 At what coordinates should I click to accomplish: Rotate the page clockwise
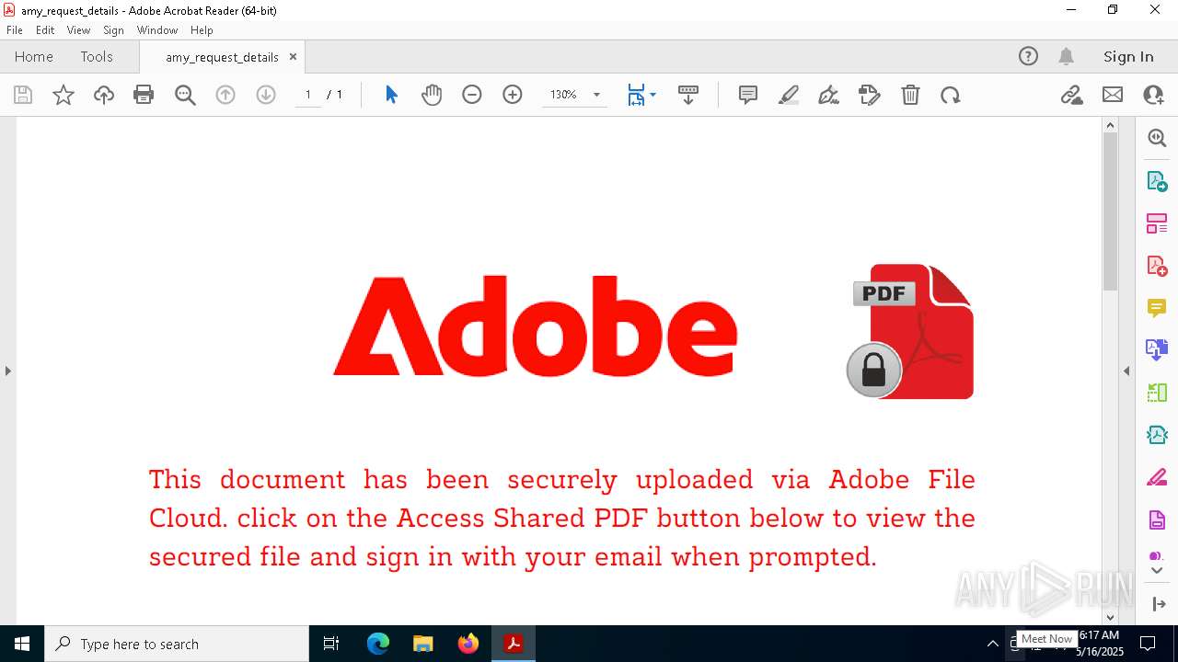951,95
